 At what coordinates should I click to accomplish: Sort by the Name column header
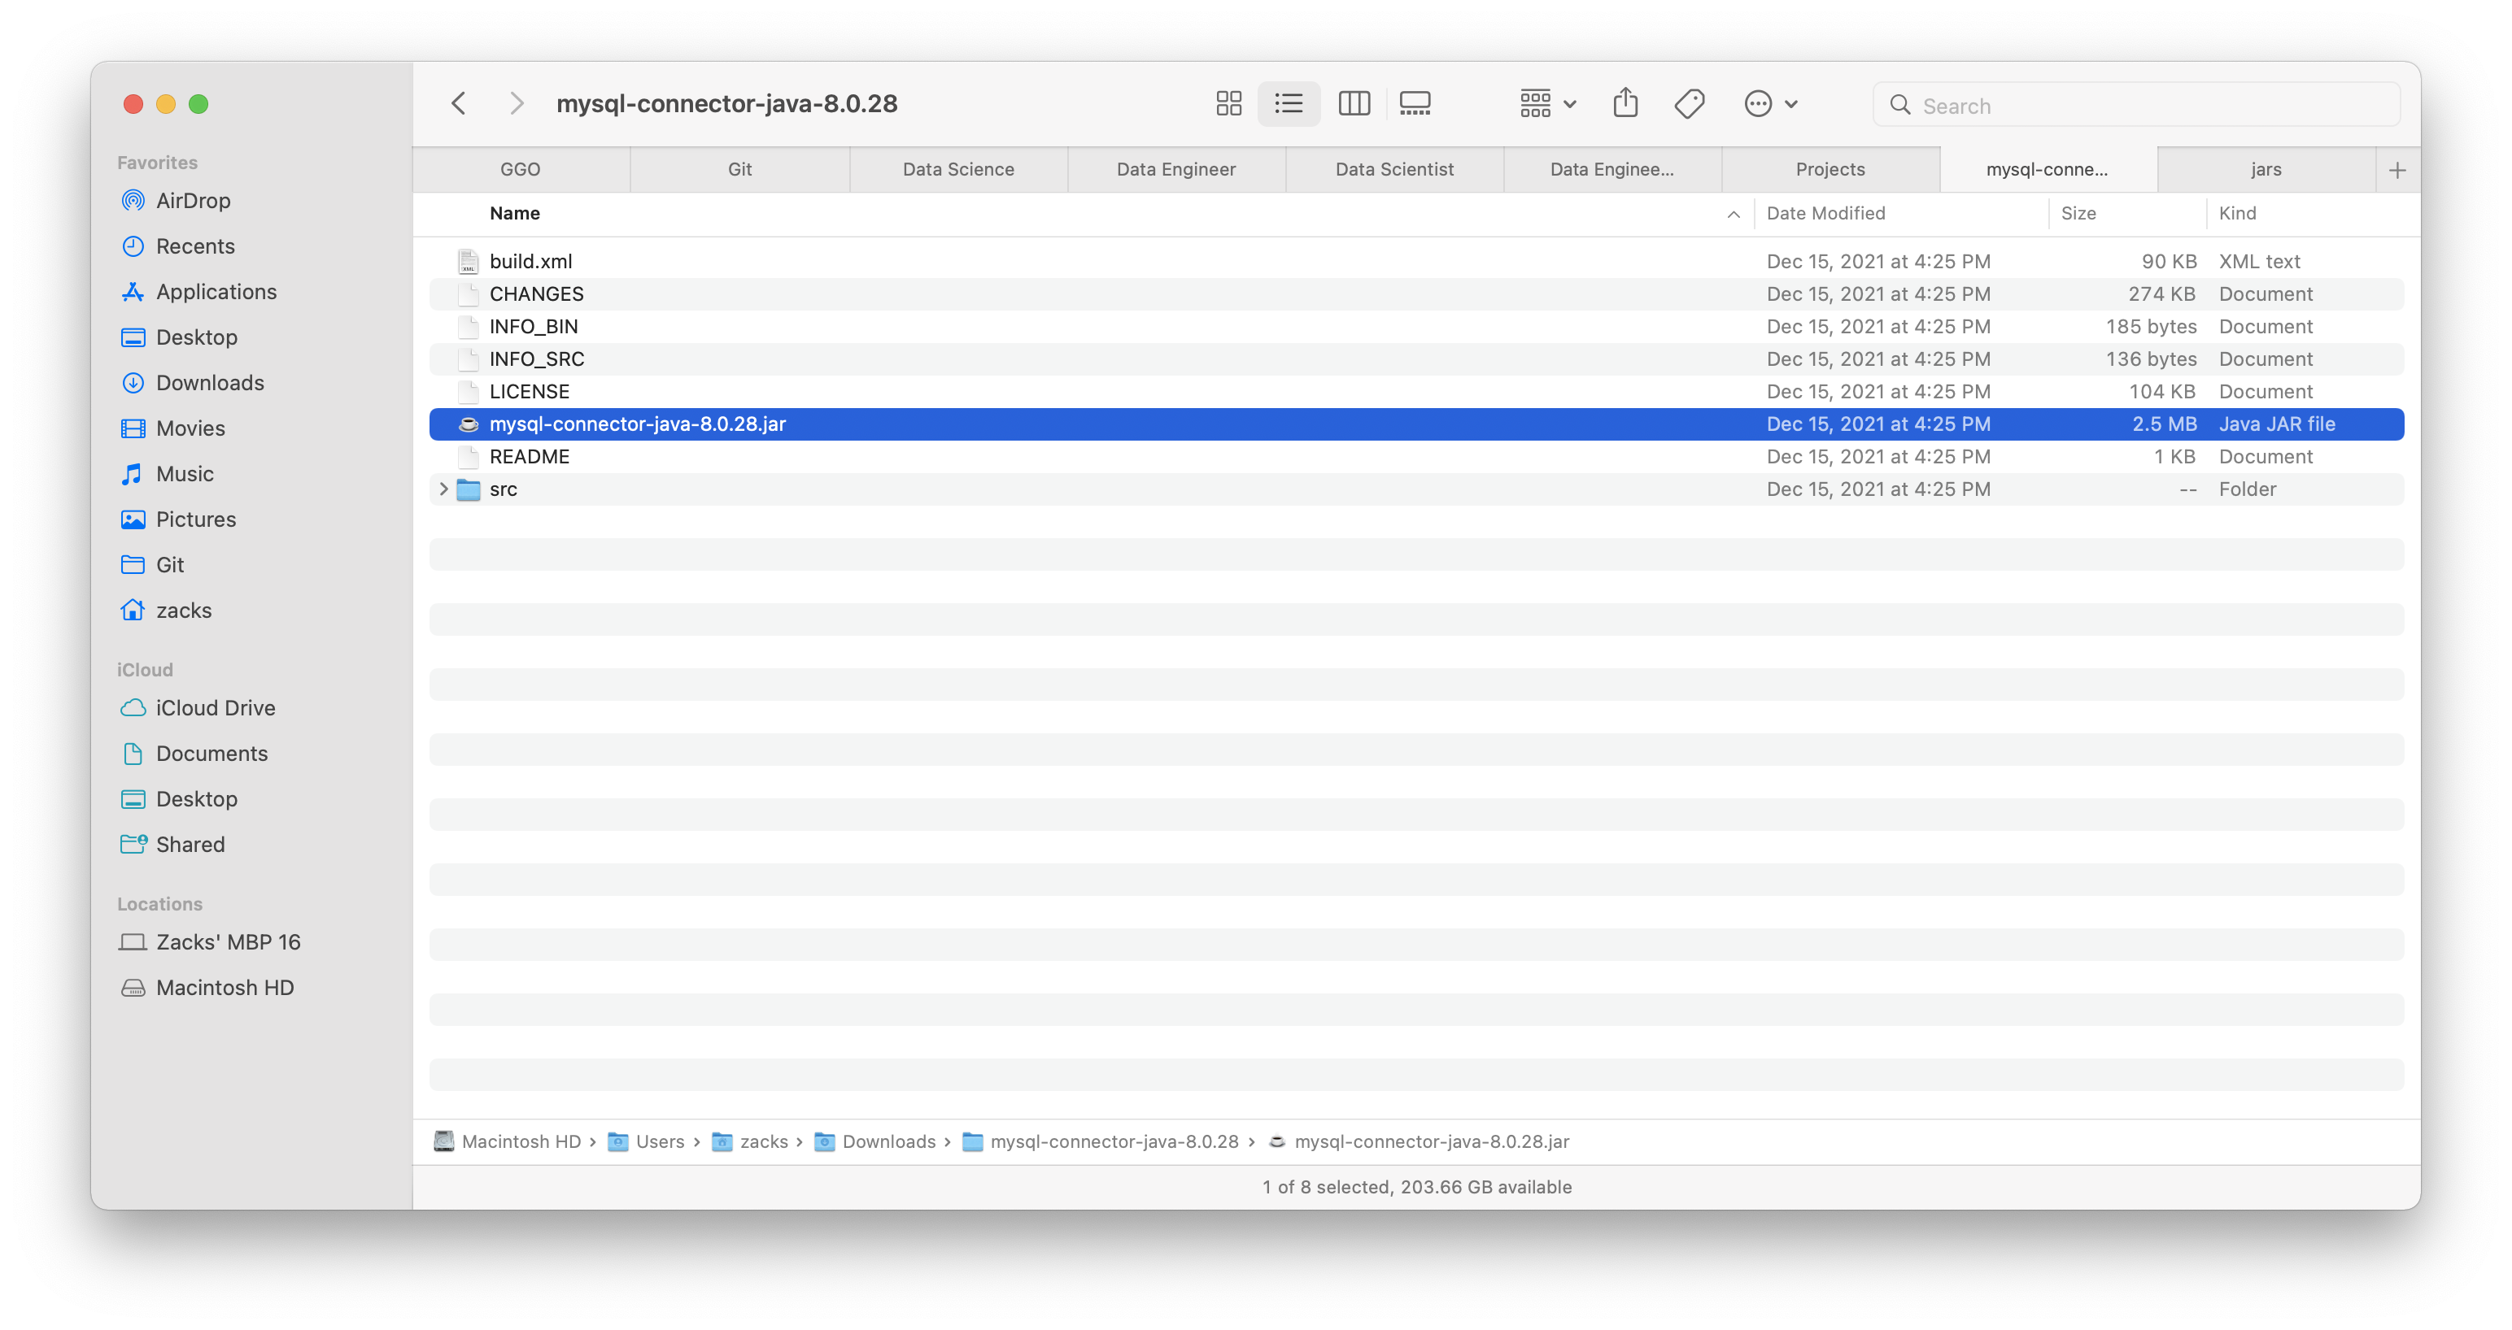point(515,213)
